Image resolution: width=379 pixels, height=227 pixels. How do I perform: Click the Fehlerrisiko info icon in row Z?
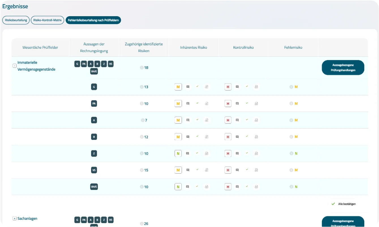click(291, 153)
